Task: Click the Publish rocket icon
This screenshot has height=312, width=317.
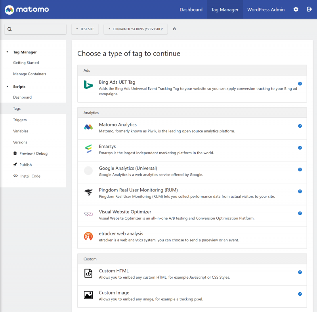Action: [15, 165]
